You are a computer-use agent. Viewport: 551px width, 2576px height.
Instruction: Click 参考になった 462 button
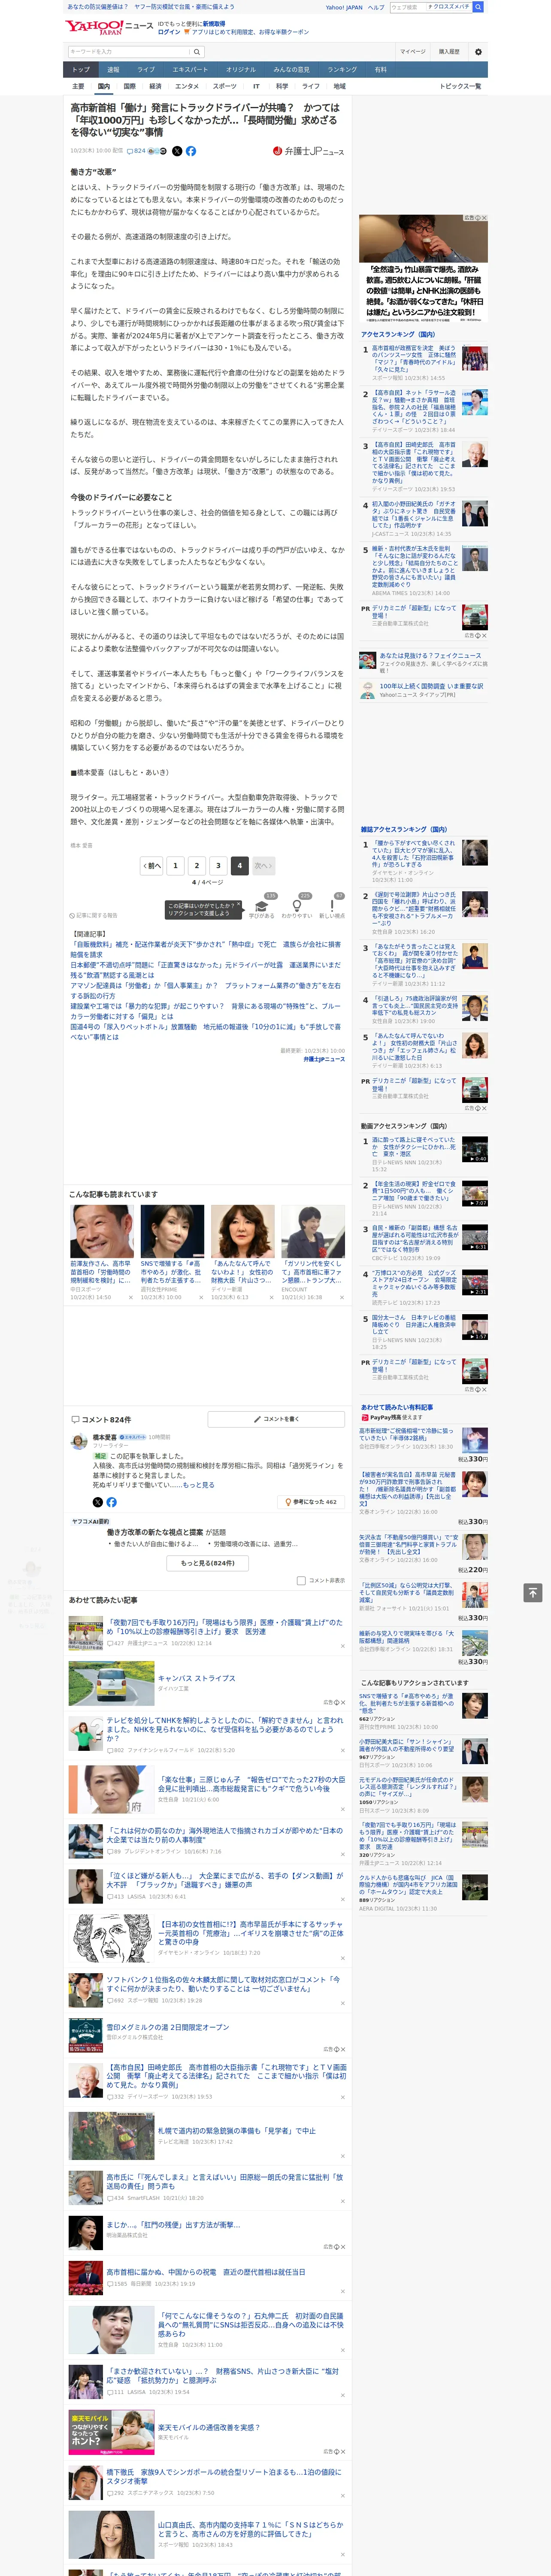point(311,1502)
